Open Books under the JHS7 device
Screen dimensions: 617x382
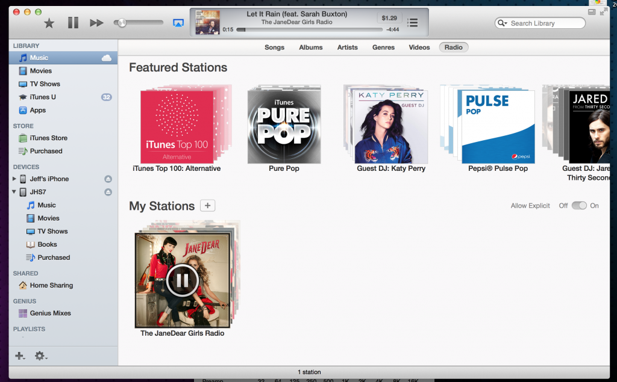coord(63,244)
